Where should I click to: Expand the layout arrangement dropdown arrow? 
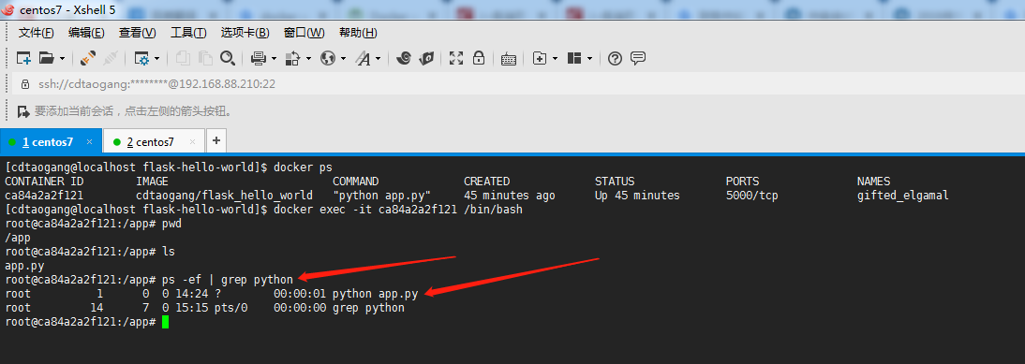click(589, 59)
